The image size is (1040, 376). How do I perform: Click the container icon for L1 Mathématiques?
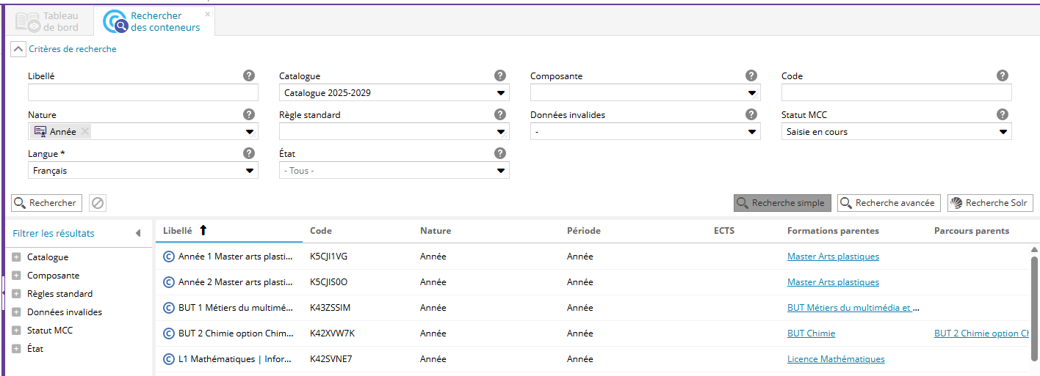(x=169, y=359)
